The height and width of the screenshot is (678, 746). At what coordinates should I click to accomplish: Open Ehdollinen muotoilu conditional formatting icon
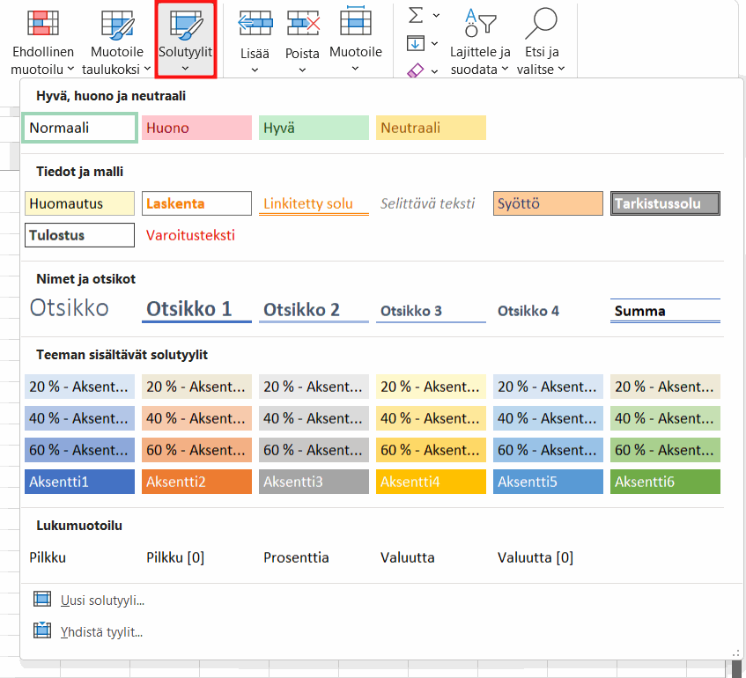point(43,23)
